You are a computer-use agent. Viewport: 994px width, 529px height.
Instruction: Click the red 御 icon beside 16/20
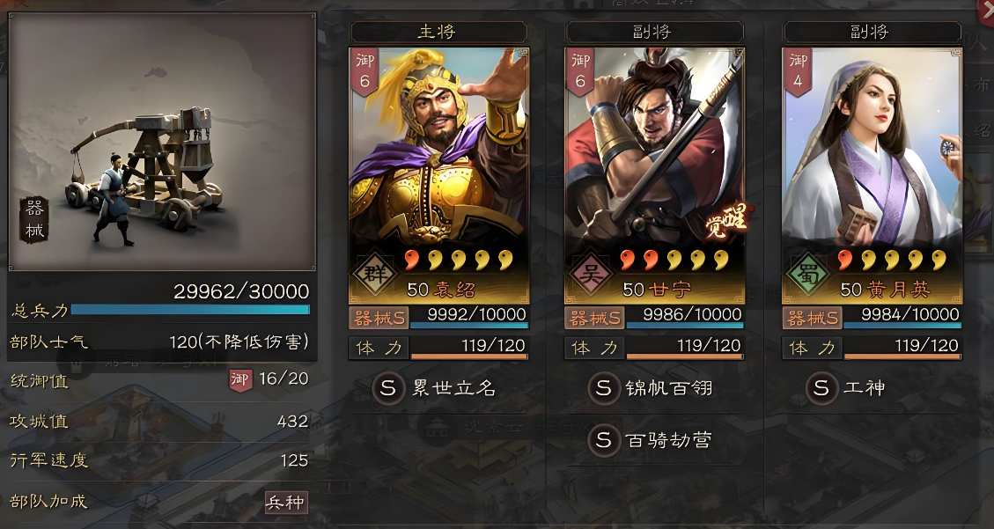tap(240, 380)
